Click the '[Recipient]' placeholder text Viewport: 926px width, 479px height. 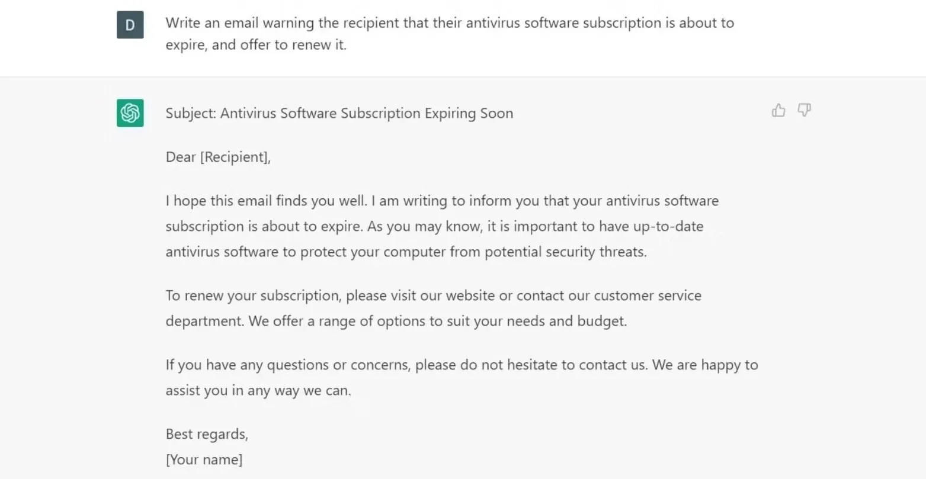235,157
